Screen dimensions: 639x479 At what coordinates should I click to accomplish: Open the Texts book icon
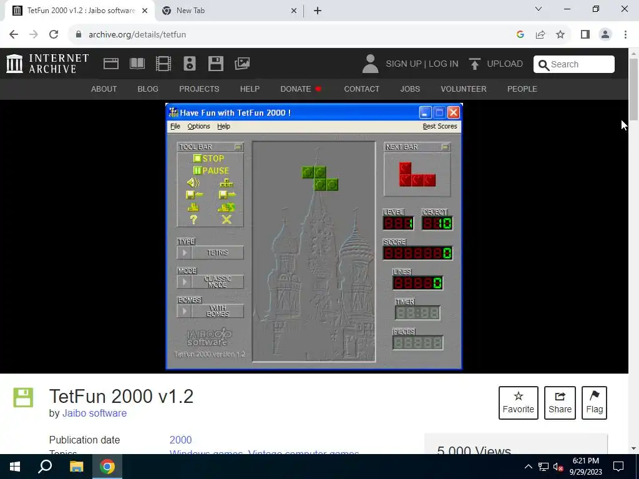[137, 64]
